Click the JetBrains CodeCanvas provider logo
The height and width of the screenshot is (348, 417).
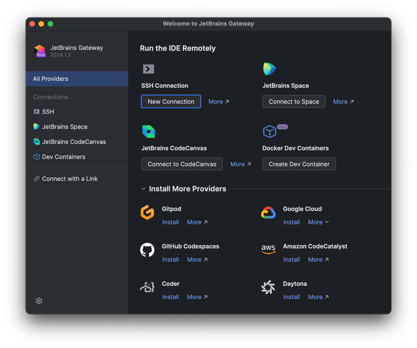(x=149, y=132)
